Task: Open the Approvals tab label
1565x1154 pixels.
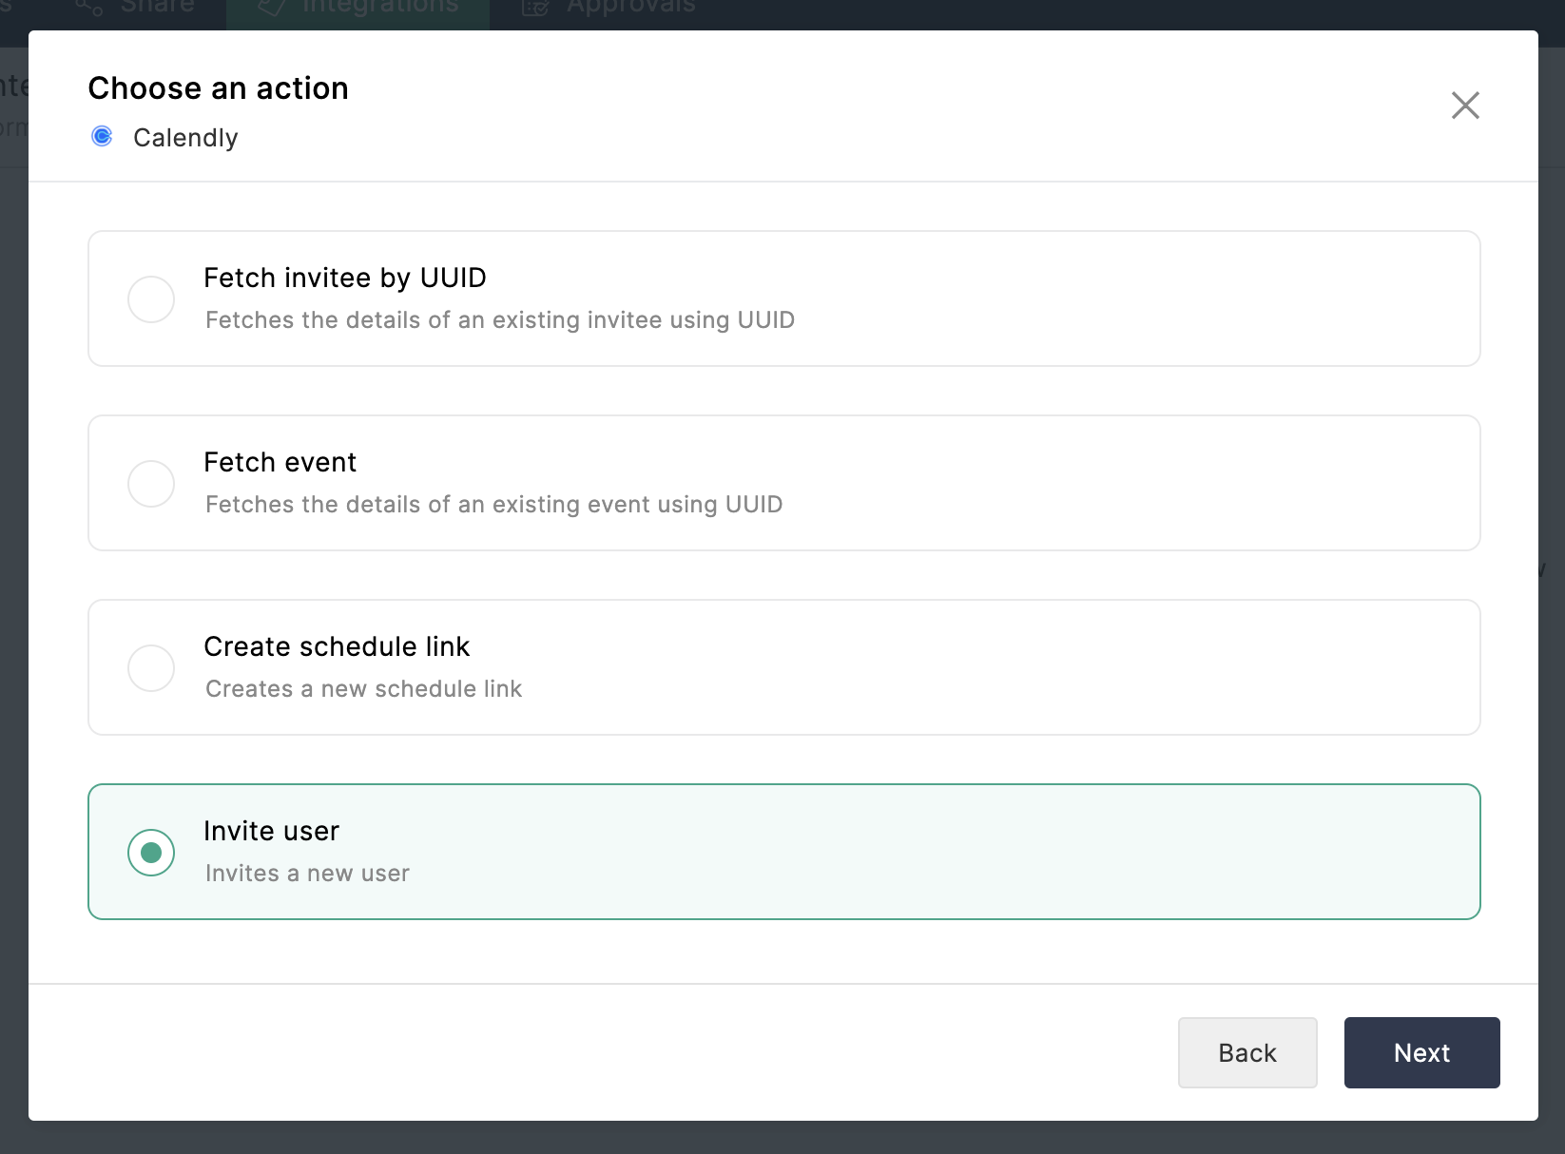Action: pyautogui.click(x=631, y=8)
